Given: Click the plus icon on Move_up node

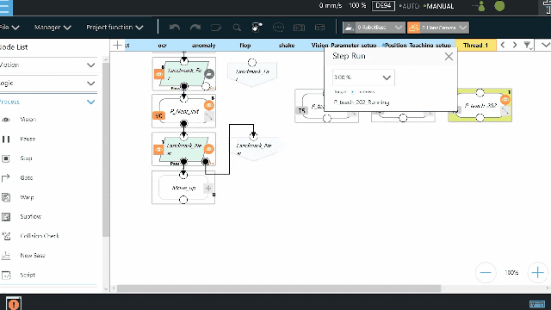Looking at the screenshot, I should (208, 189).
